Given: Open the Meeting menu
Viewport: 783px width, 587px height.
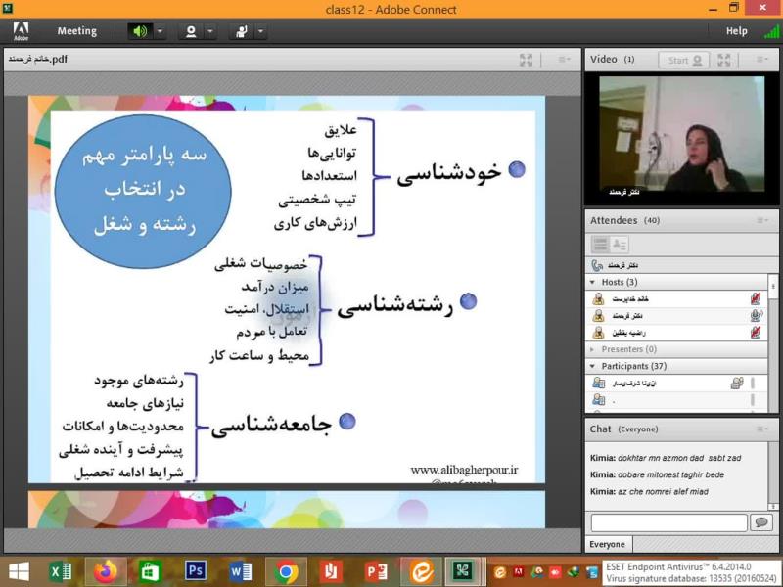Looking at the screenshot, I should click(76, 31).
